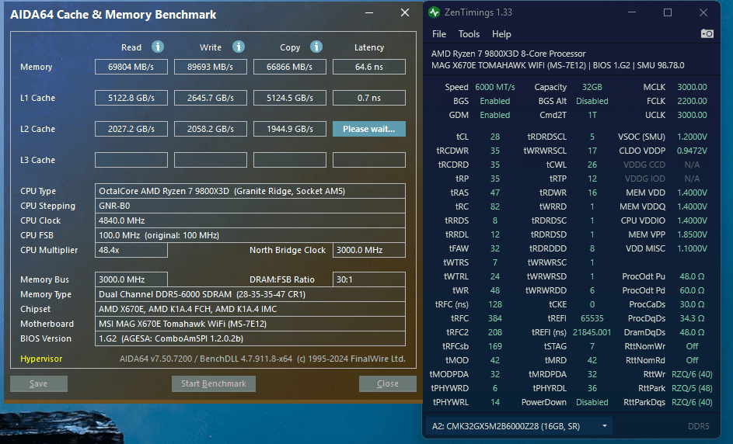Screen dimensions: 733x444
Task: Click the tCL 28 value
Action: 495,137
